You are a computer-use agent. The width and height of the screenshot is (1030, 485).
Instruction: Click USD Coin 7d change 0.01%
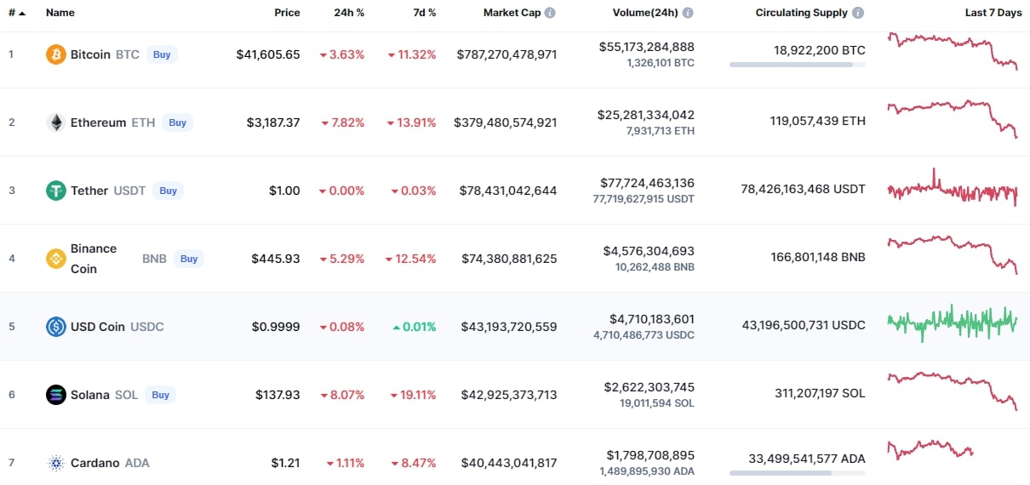pyautogui.click(x=415, y=327)
